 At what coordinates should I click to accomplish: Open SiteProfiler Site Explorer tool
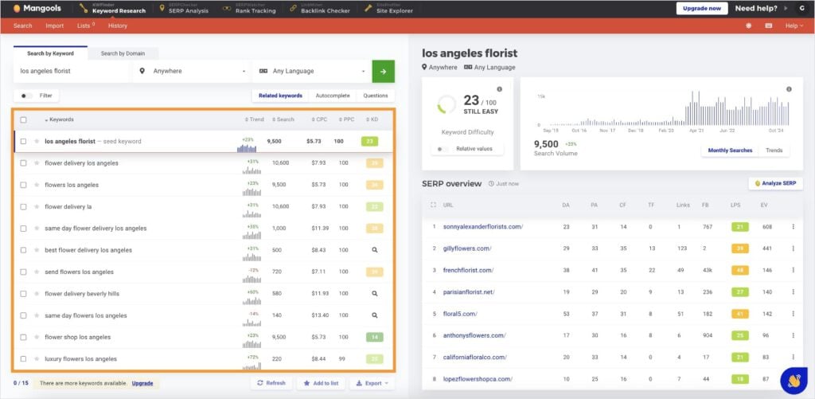(388, 8)
